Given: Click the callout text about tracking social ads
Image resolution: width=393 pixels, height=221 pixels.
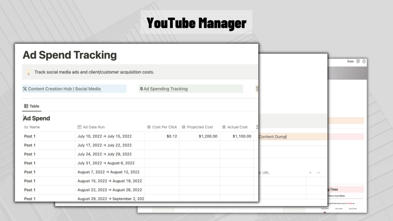Looking at the screenshot, I should tap(94, 72).
